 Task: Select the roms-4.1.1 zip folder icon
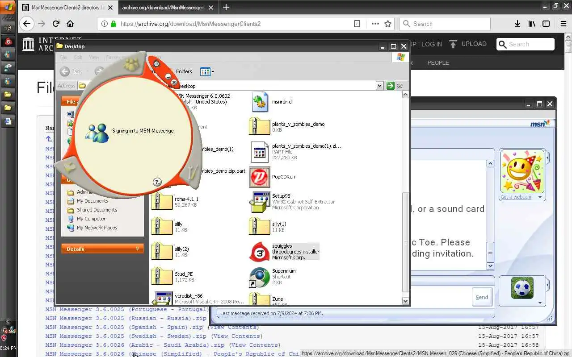coord(162,201)
